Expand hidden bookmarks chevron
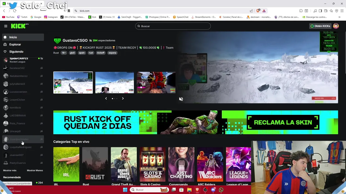Viewport: 346px width, 194px height. click(x=340, y=17)
